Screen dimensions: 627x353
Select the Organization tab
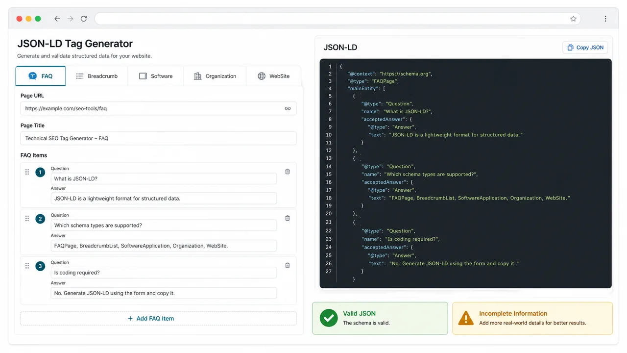(x=215, y=76)
